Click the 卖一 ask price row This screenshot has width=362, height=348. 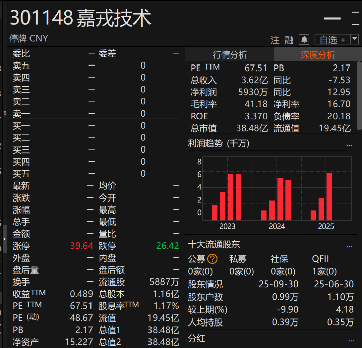coord(96,114)
